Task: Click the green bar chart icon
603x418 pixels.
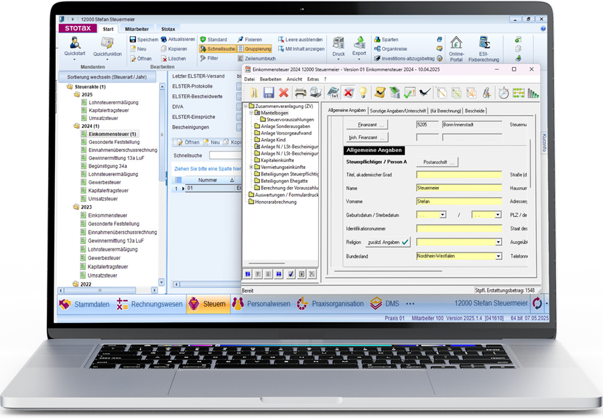Action: pos(533,92)
